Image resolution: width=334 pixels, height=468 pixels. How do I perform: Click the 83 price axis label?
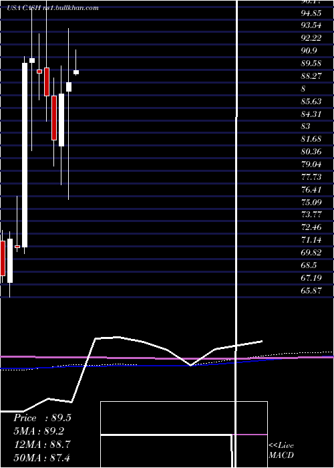(x=305, y=126)
